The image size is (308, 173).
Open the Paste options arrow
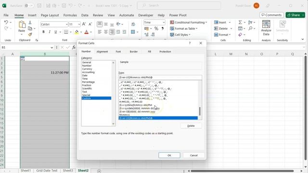pos(22,35)
